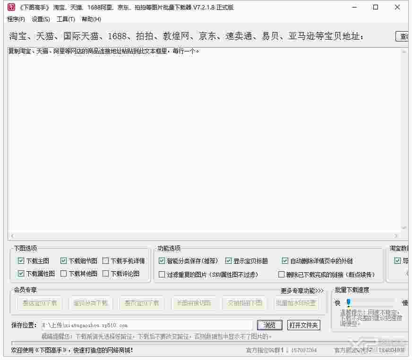This screenshot has height=360, width=412.
Task: Click the horizontal scrollbar's right arrow
Action: point(396,235)
